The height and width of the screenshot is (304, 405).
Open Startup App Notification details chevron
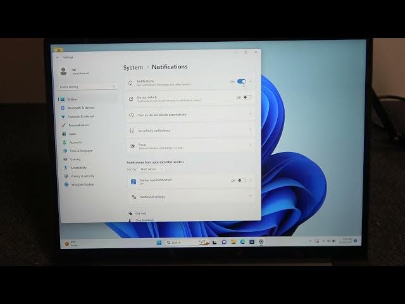(x=251, y=180)
